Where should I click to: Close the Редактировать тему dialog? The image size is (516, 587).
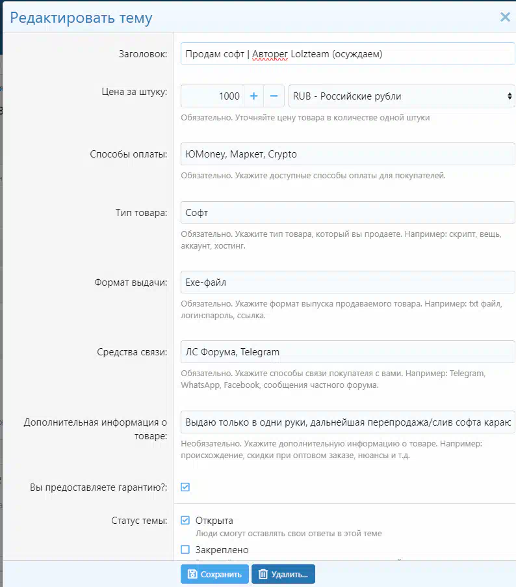pos(504,18)
